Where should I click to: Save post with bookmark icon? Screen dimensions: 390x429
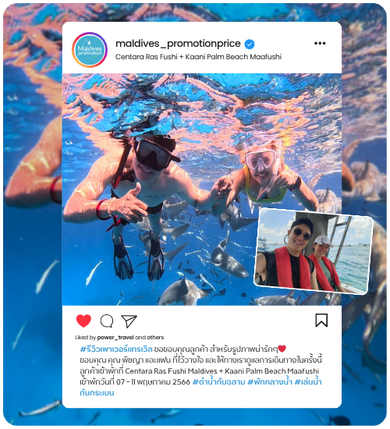[321, 320]
